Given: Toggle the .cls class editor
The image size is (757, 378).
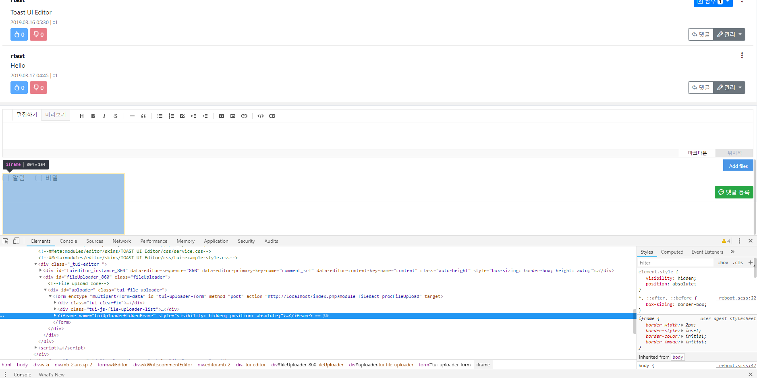Looking at the screenshot, I should tap(738, 262).
